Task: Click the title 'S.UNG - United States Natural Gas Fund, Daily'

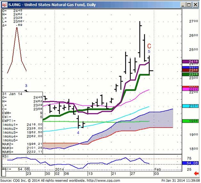Action: pyautogui.click(x=52, y=5)
